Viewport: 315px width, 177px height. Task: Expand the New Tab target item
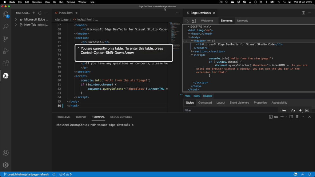pos(16,25)
